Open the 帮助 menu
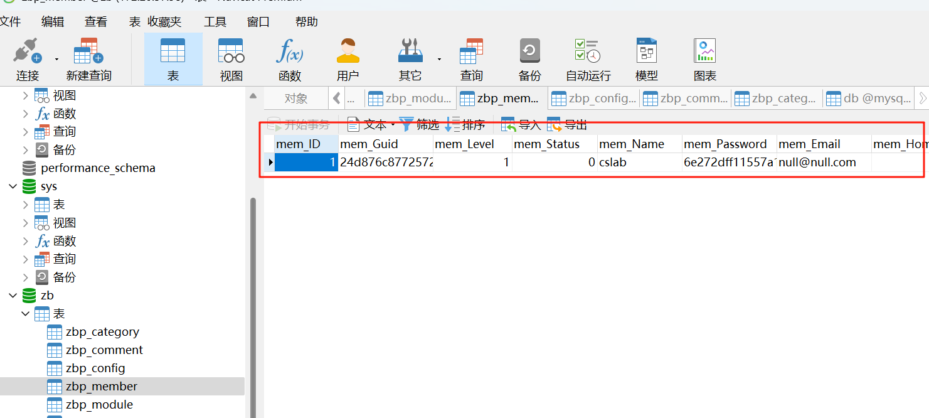This screenshot has height=418, width=929. click(307, 22)
